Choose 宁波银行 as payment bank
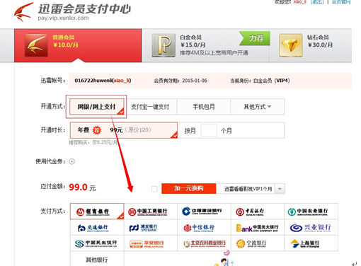361x266 pixels. pyautogui.click(x=258, y=243)
